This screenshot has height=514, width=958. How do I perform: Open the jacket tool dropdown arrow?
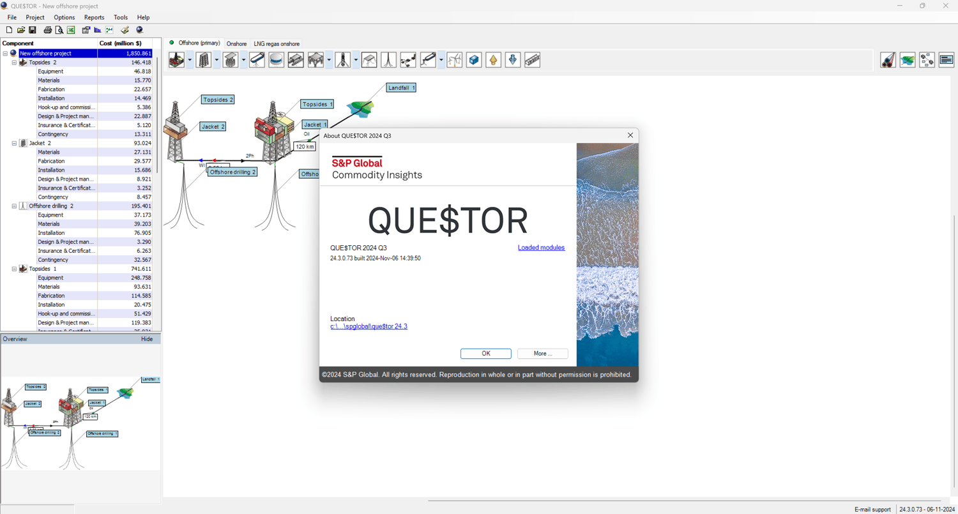pos(217,60)
